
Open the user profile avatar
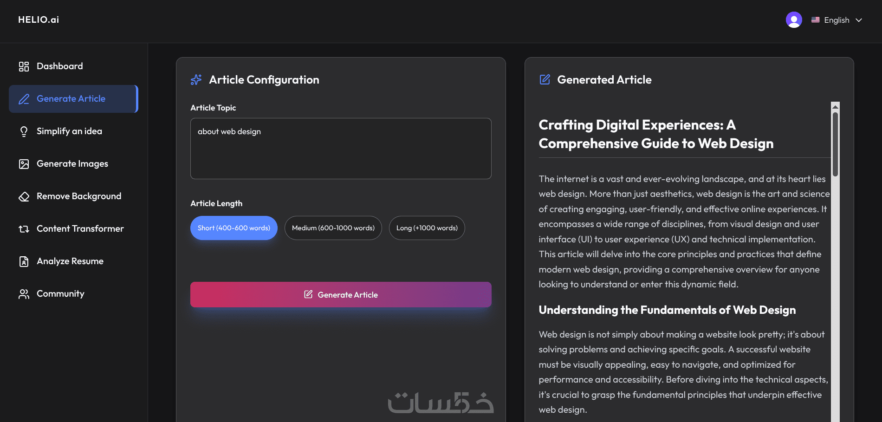794,20
